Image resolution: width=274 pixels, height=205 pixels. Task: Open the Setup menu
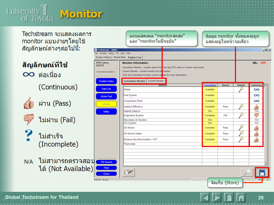(x=111, y=53)
